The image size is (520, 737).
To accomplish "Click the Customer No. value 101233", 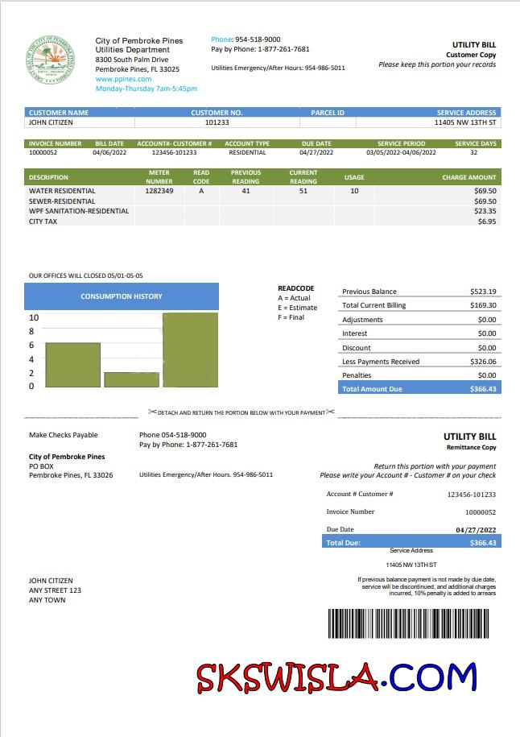I will [217, 123].
